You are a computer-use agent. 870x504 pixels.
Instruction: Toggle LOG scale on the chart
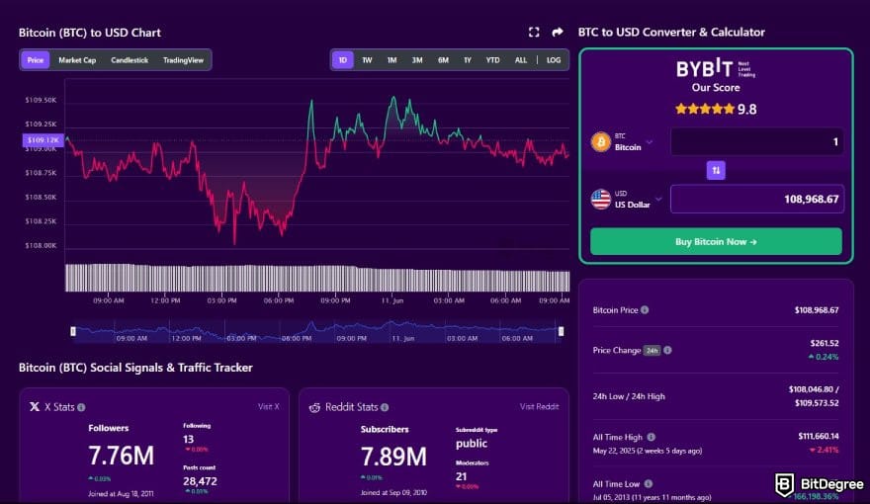click(x=554, y=60)
